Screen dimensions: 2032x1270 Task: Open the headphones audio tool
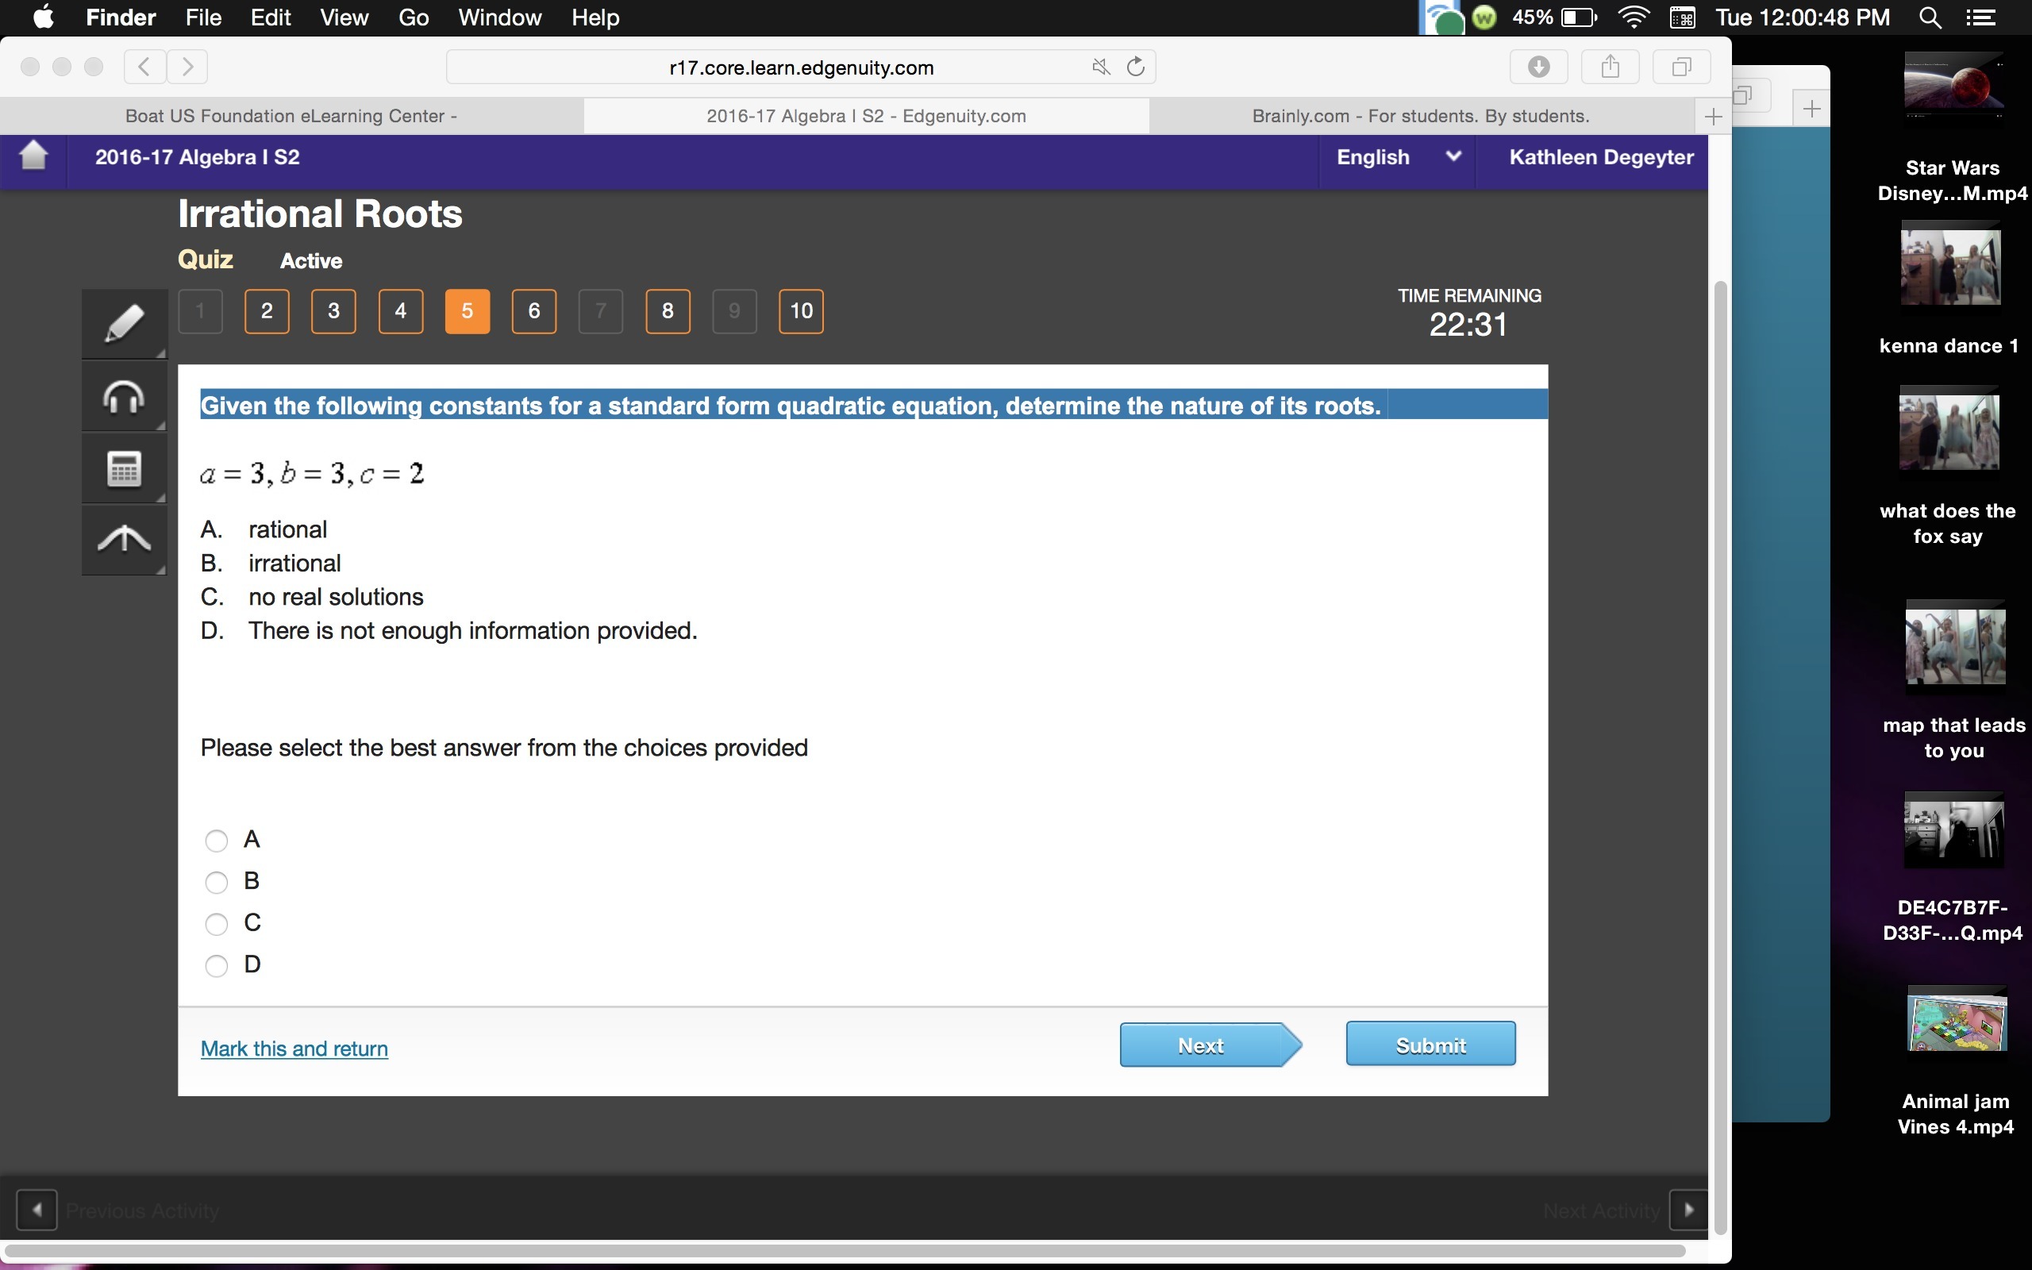tap(124, 396)
